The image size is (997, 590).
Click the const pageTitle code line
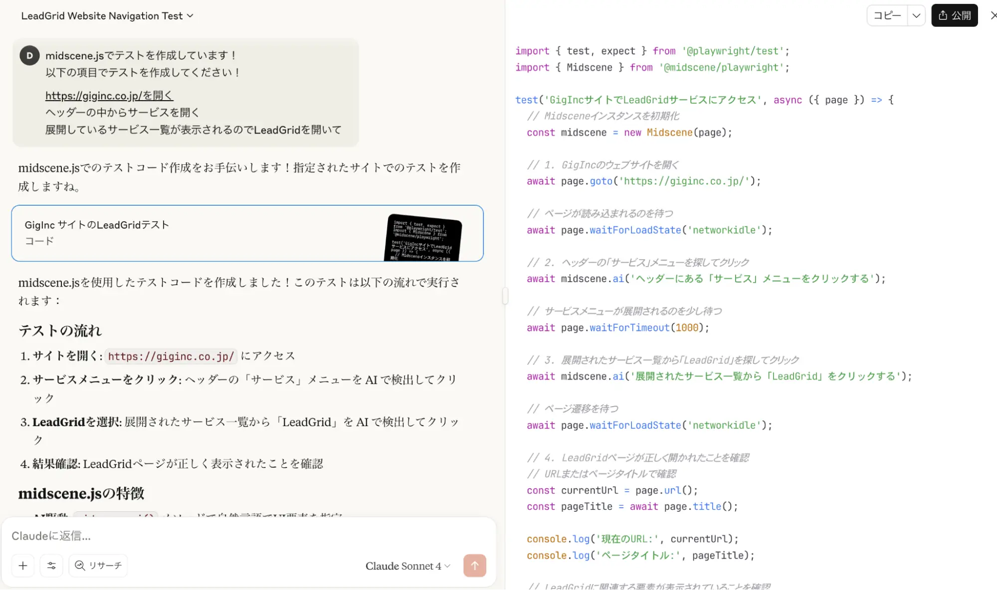(x=632, y=506)
